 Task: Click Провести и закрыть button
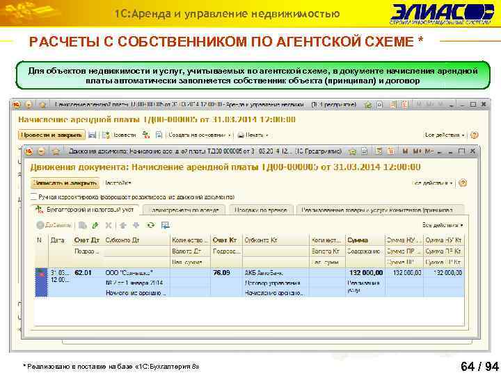(51, 135)
